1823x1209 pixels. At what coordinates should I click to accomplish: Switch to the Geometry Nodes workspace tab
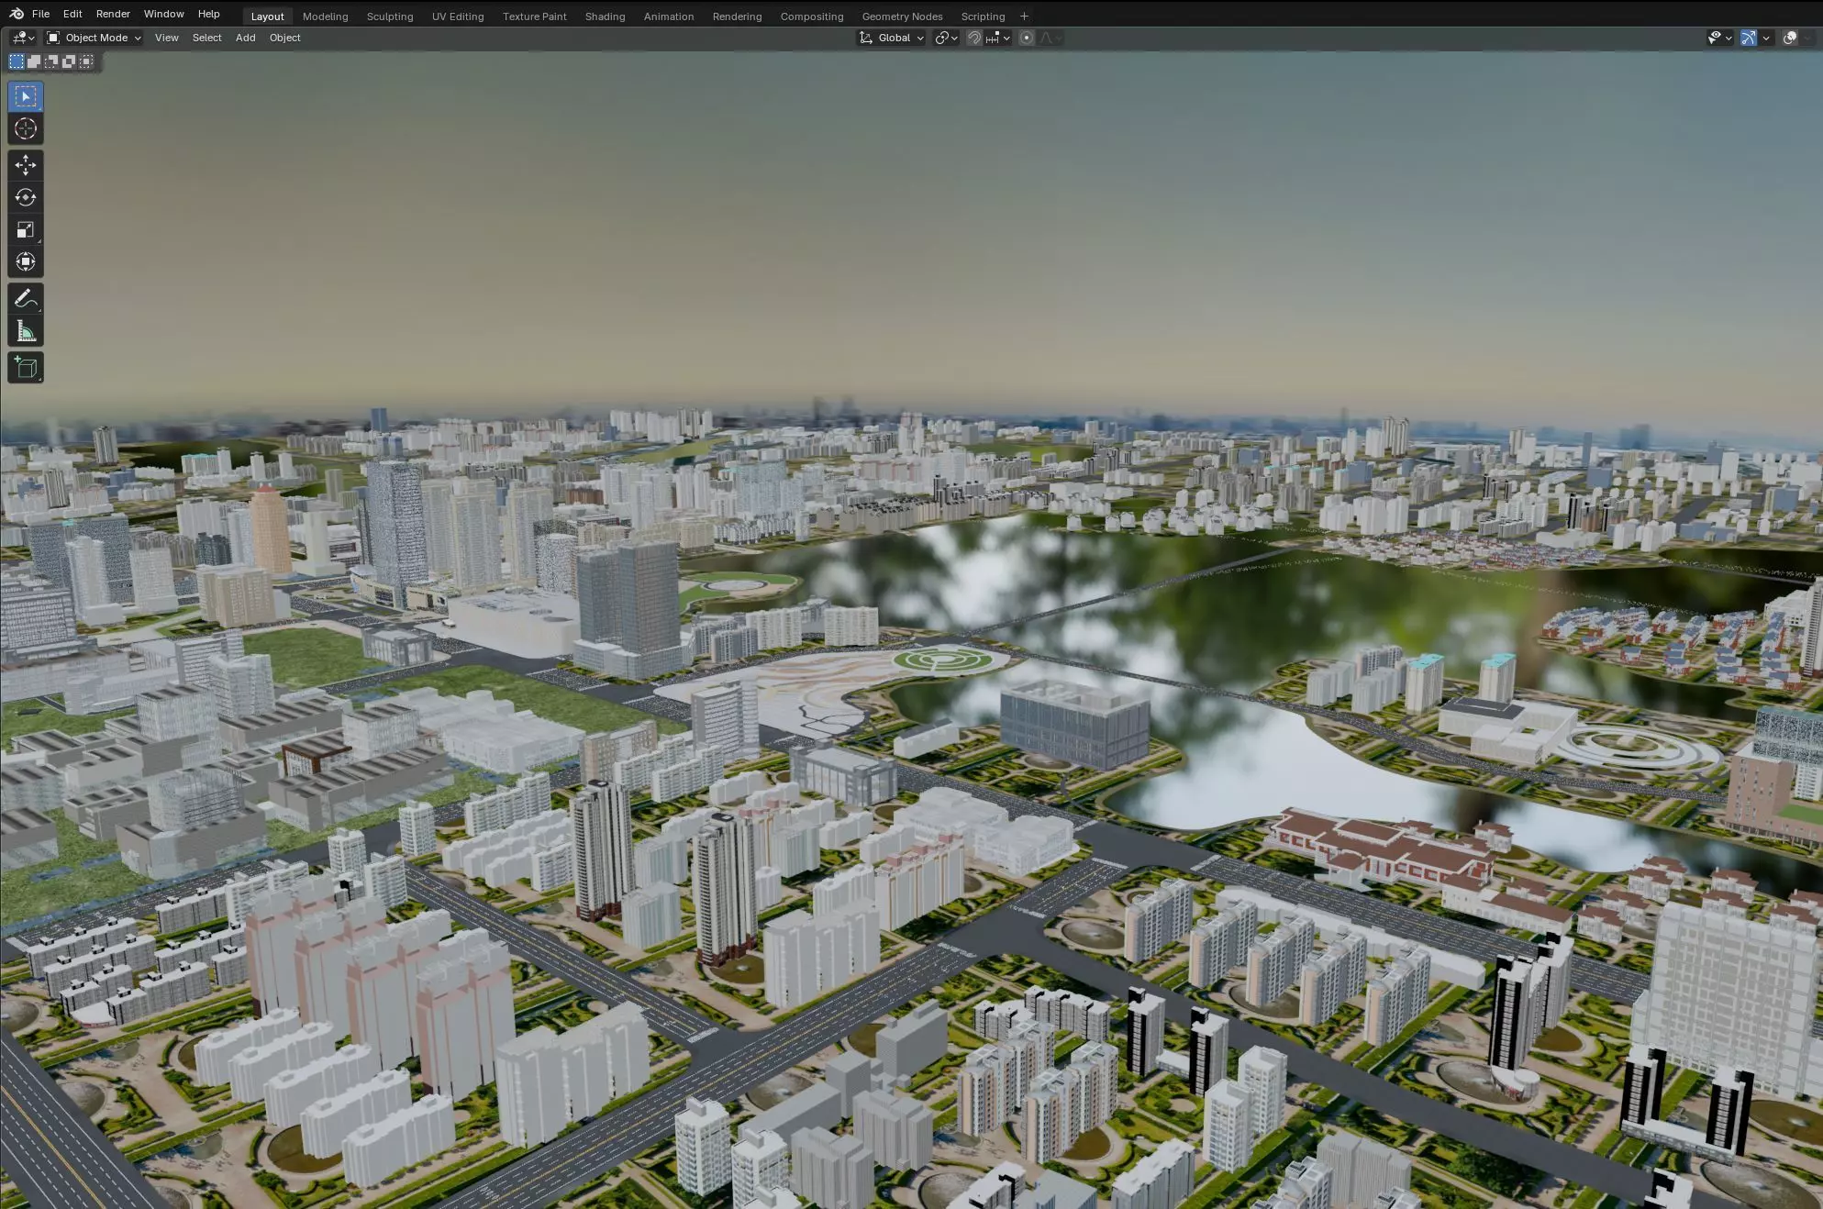[x=902, y=17]
